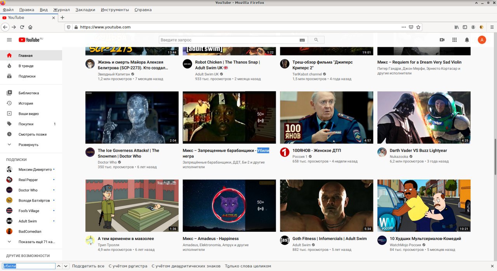The width and height of the screenshot is (497, 271).
Task: Open the Файл menu
Action: [x=8, y=9]
